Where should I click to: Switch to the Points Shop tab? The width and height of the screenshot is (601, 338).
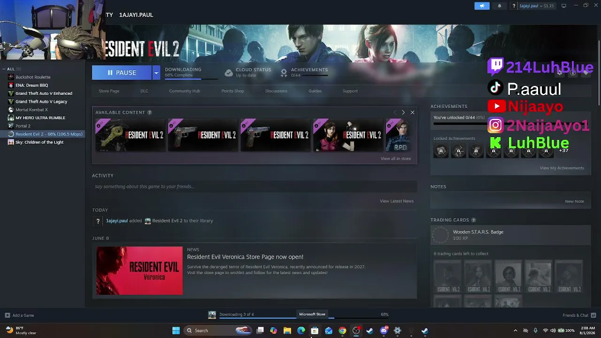click(232, 91)
